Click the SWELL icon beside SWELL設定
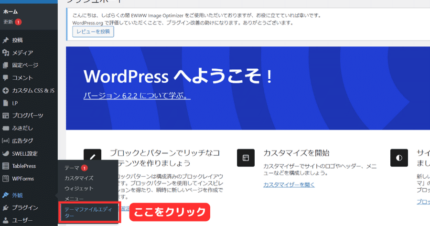The width and height of the screenshot is (430, 226). [5, 153]
